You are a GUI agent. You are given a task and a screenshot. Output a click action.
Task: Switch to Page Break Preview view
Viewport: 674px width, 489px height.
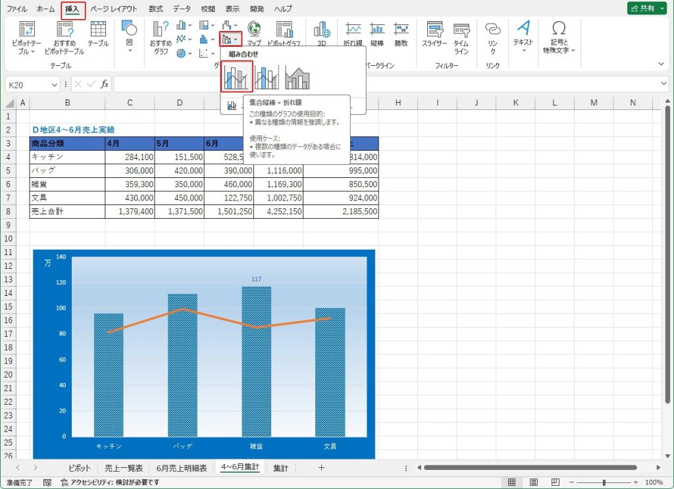(x=555, y=482)
